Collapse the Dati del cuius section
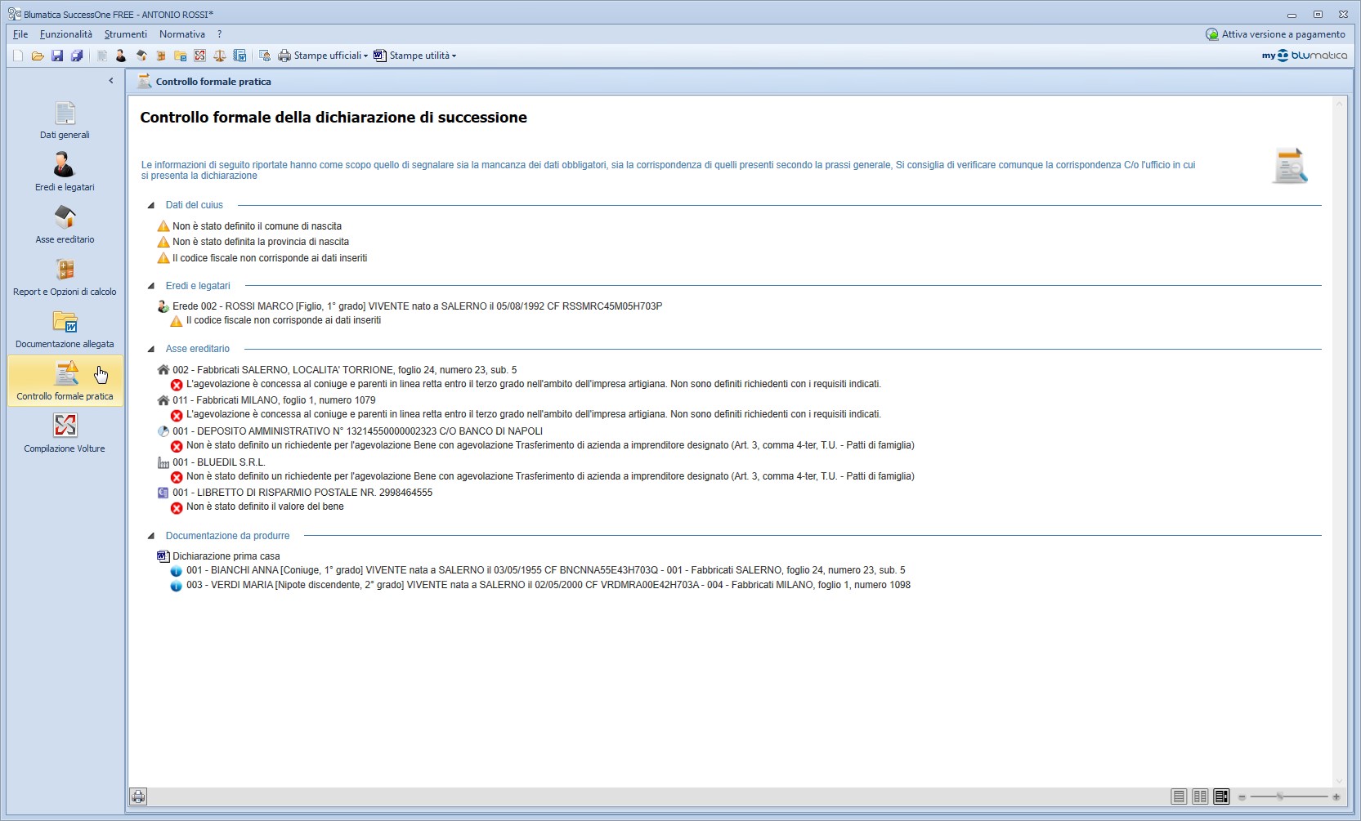Screen dimensions: 1361x821 [x=151, y=206]
